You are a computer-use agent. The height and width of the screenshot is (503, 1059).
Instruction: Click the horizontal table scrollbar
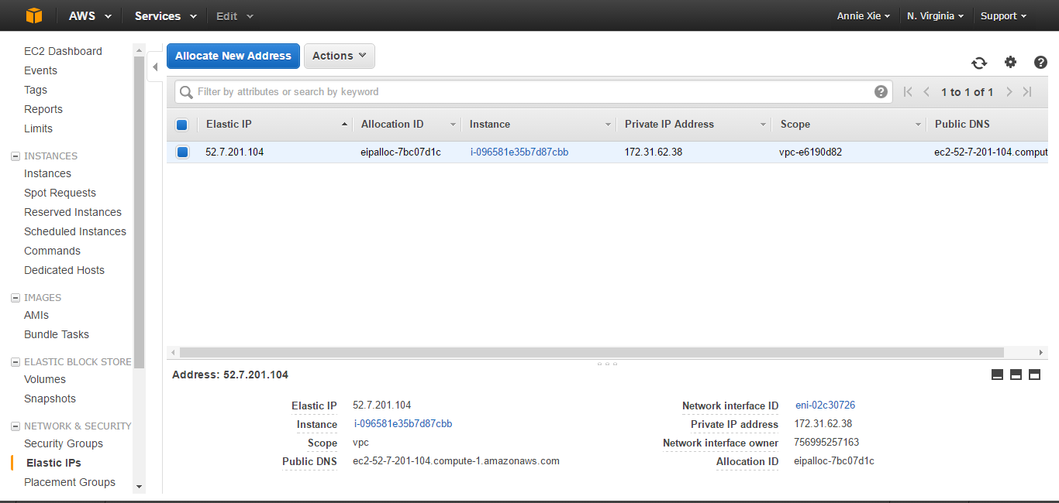[591, 352]
